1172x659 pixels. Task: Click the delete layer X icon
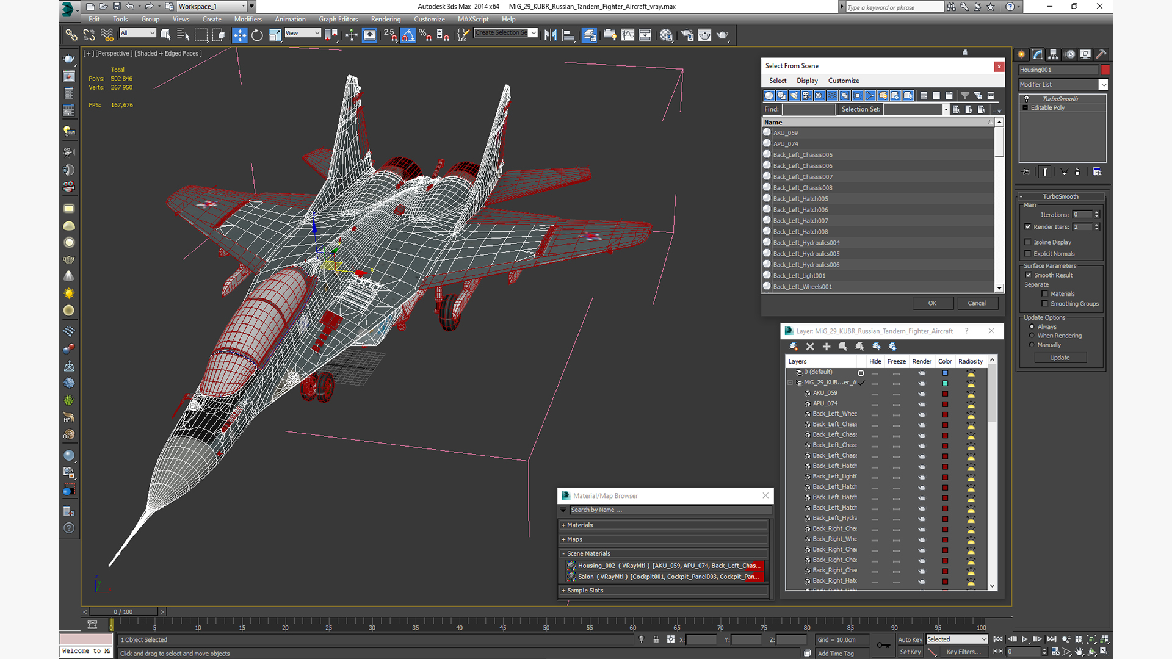point(810,347)
